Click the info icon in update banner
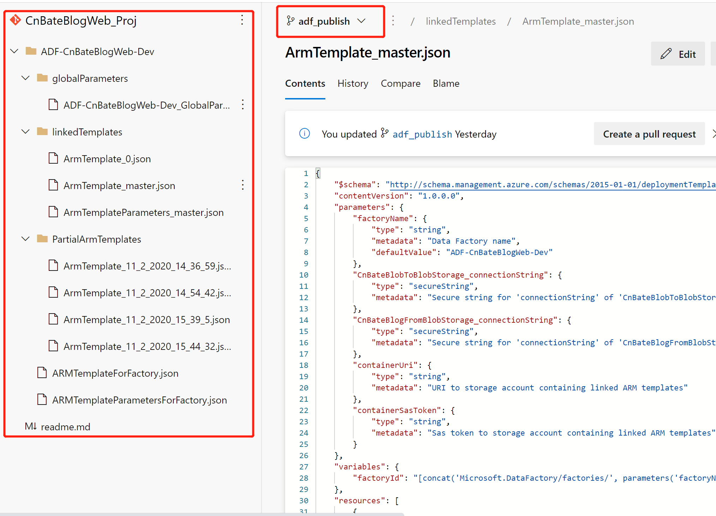 (305, 134)
